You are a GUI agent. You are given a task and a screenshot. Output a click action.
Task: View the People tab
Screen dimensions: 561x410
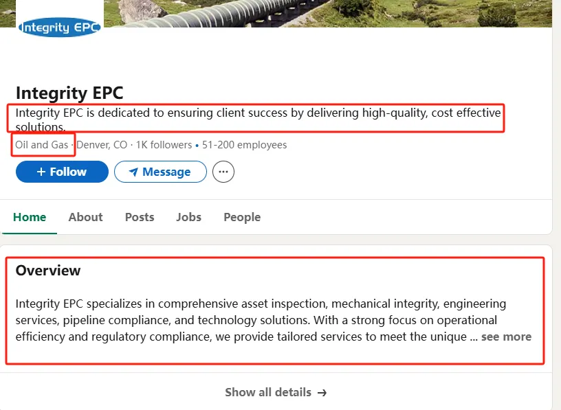(x=242, y=217)
